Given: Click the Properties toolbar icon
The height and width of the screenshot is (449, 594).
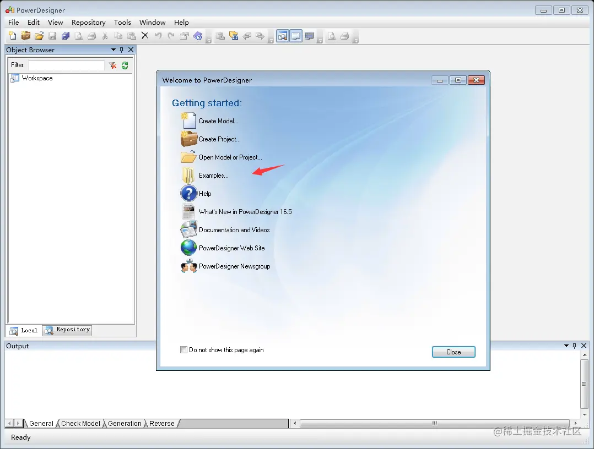Looking at the screenshot, I should click(185, 36).
